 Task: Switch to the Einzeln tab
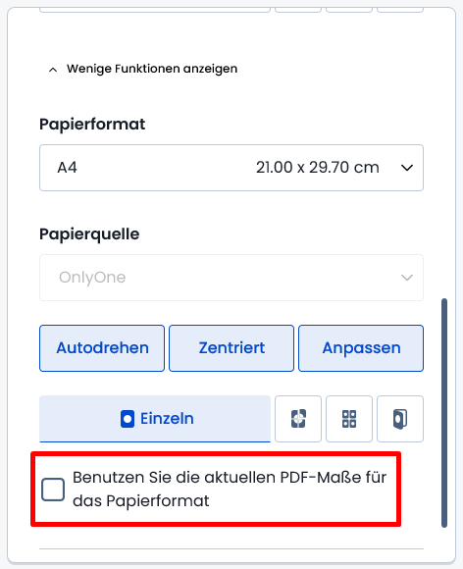(x=155, y=419)
